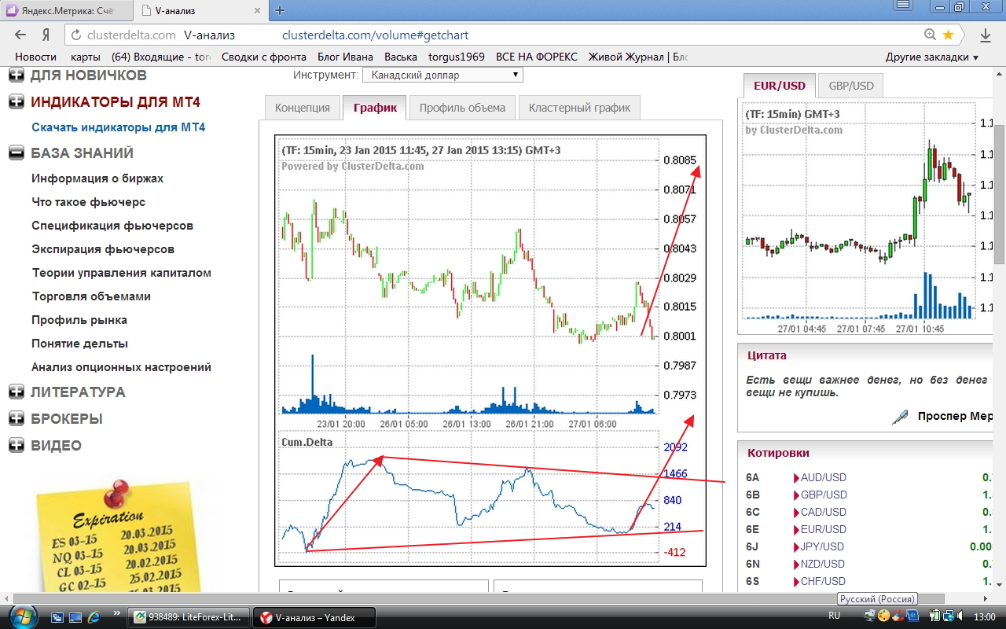Expand the БРОКЕРЫ menu section
Image resolution: width=1006 pixels, height=629 pixels.
click(16, 418)
